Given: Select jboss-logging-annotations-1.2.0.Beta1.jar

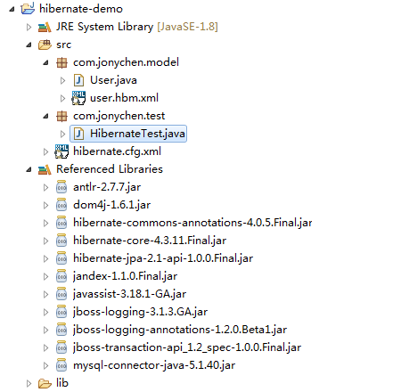Looking at the screenshot, I should (180, 330).
